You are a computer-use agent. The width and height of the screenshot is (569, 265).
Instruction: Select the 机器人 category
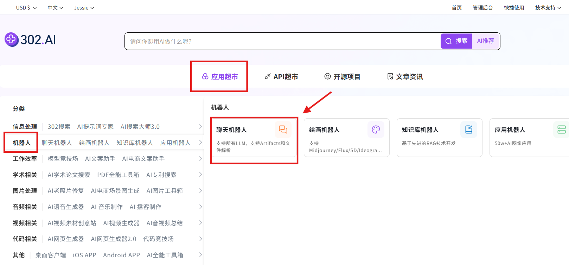[22, 143]
